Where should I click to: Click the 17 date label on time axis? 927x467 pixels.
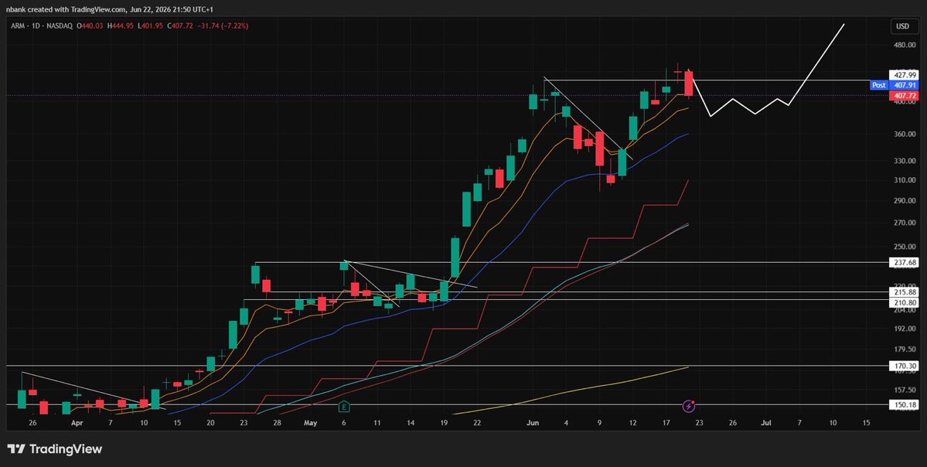point(666,423)
